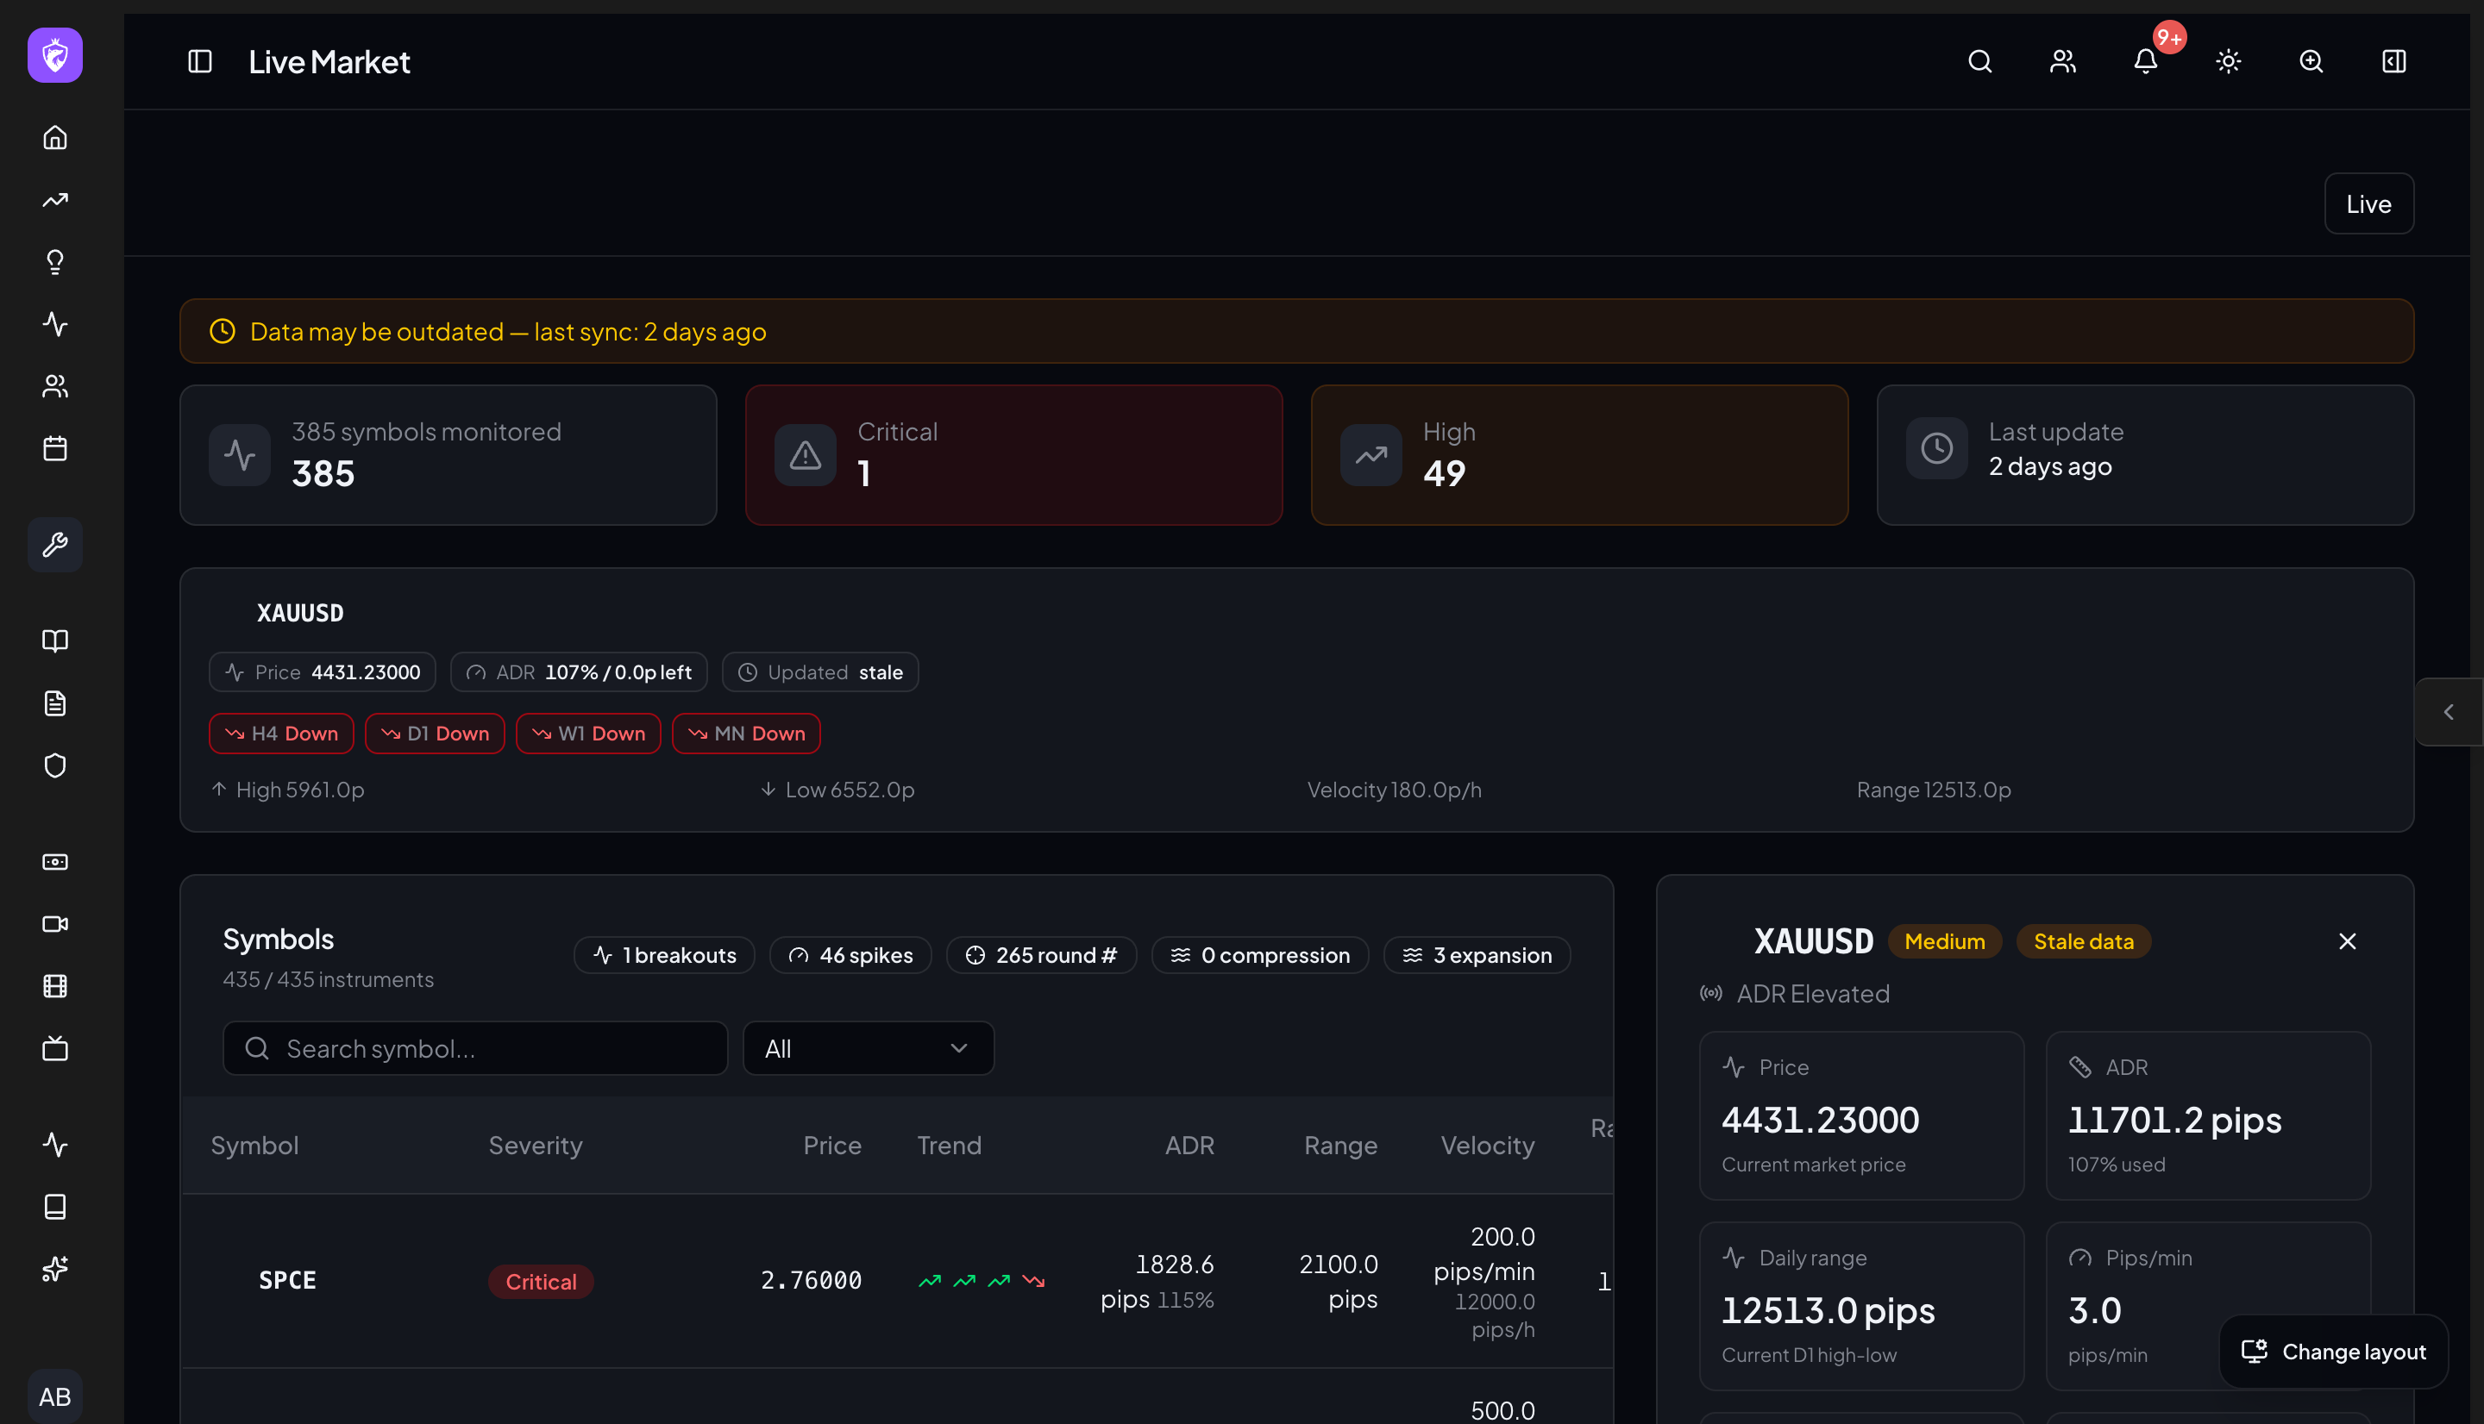Click the High 49 summary card

tap(1579, 455)
